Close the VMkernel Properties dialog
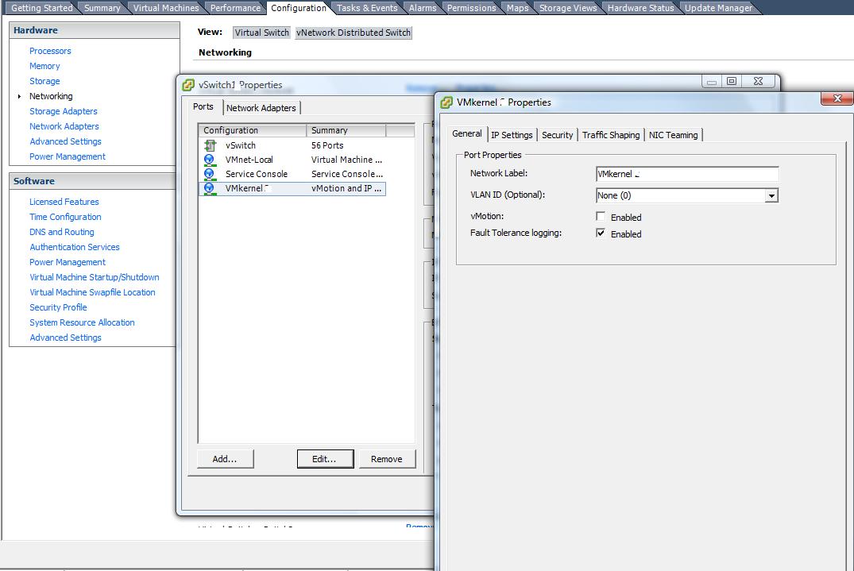854x571 pixels. click(837, 98)
